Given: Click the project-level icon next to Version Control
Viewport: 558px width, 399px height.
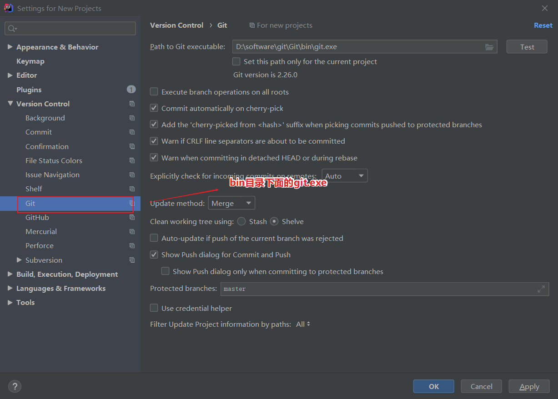Looking at the screenshot, I should pyautogui.click(x=132, y=104).
